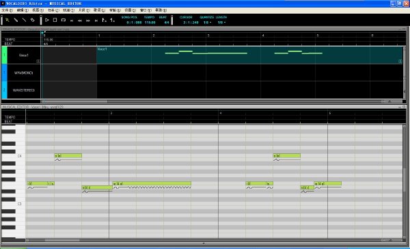
Task: Toggle the green Voice1 track indicator
Action: (x=5, y=55)
